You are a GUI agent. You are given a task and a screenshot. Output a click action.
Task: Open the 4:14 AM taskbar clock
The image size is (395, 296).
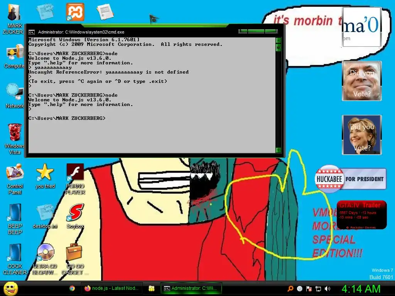(x=361, y=289)
